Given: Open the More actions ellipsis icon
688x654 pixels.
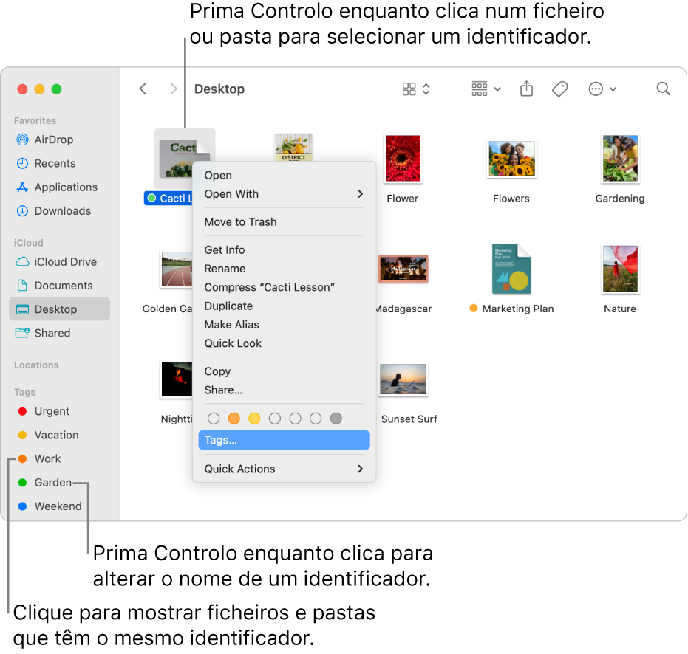Looking at the screenshot, I should coord(596,89).
